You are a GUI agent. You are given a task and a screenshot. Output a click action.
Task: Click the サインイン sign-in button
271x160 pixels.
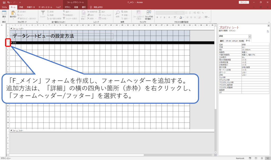pyautogui.click(x=244, y=2)
